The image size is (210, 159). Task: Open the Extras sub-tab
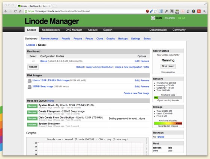pyautogui.click(x=147, y=39)
